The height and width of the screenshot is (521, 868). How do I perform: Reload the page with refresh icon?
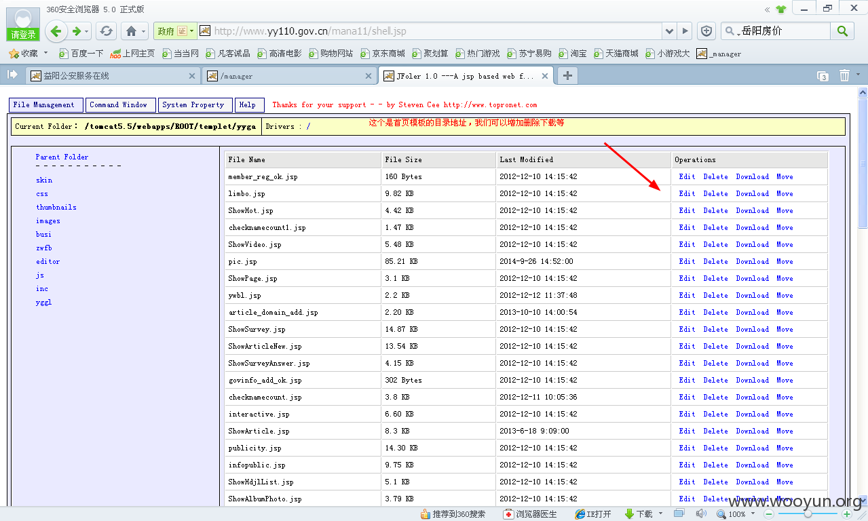pyautogui.click(x=106, y=31)
